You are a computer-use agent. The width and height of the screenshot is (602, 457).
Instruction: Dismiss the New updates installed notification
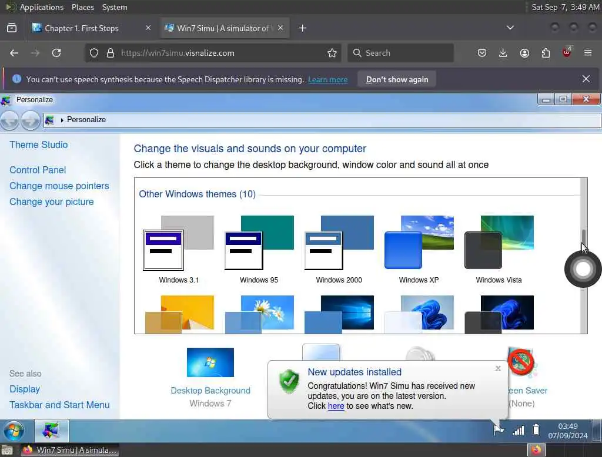498,368
